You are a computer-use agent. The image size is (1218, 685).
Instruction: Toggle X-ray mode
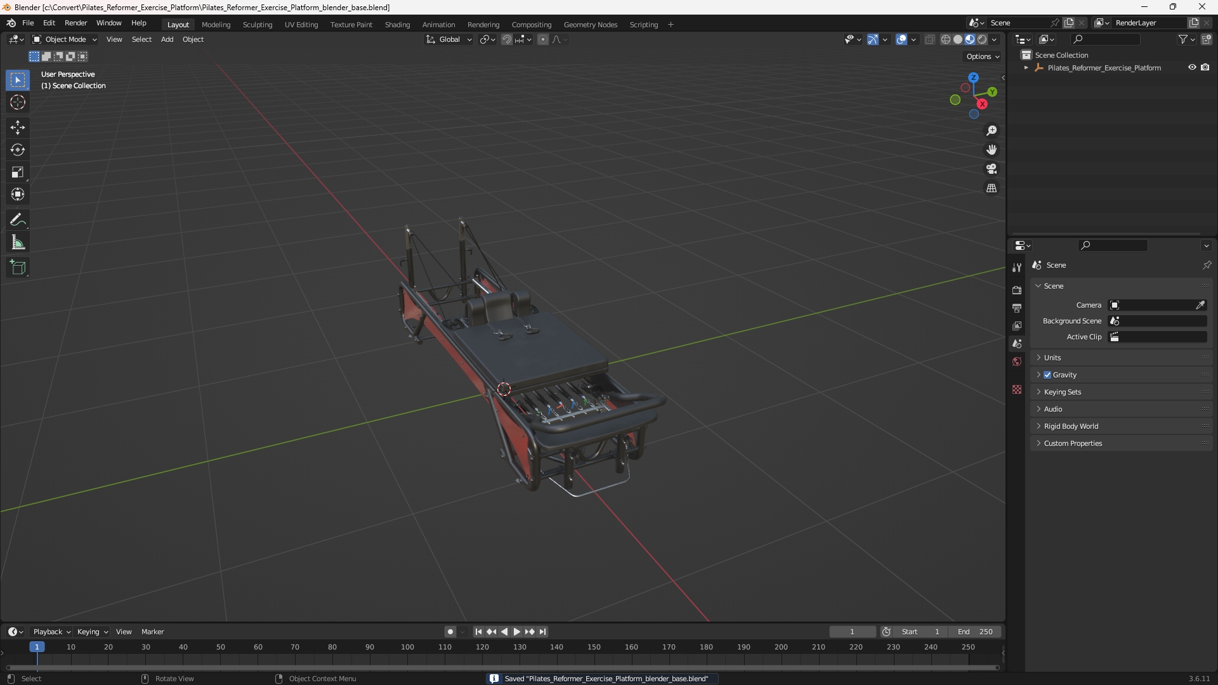[929, 39]
